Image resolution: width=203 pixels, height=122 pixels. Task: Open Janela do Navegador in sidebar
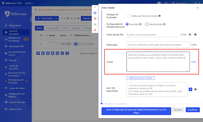(16, 32)
